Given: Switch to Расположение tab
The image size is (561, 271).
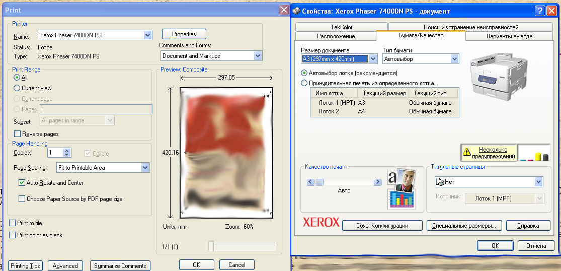Looking at the screenshot, I should coord(336,36).
